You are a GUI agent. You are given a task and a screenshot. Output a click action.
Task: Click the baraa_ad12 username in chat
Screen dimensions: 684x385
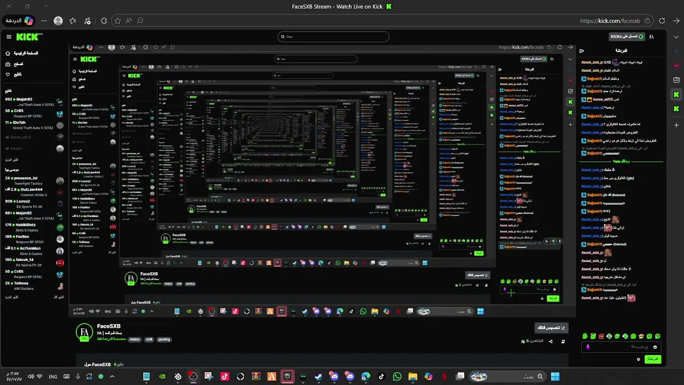[x=603, y=99]
